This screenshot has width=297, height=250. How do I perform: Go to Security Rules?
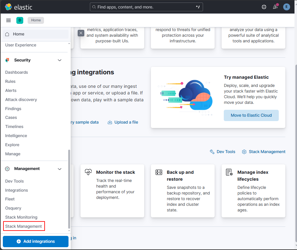(10, 81)
